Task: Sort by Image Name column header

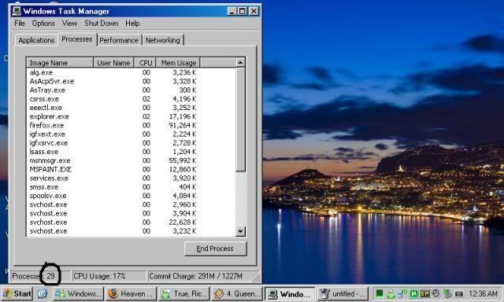Action: pos(60,63)
